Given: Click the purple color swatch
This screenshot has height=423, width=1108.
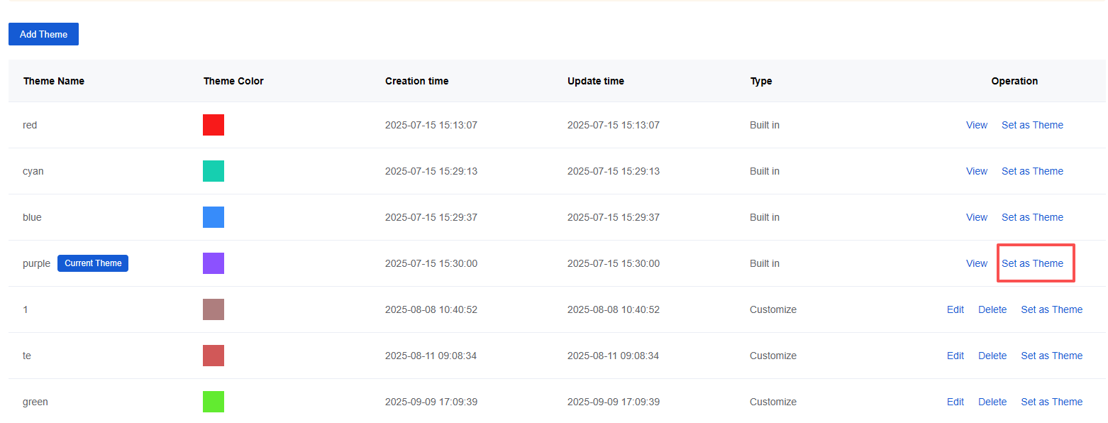Looking at the screenshot, I should click(214, 263).
